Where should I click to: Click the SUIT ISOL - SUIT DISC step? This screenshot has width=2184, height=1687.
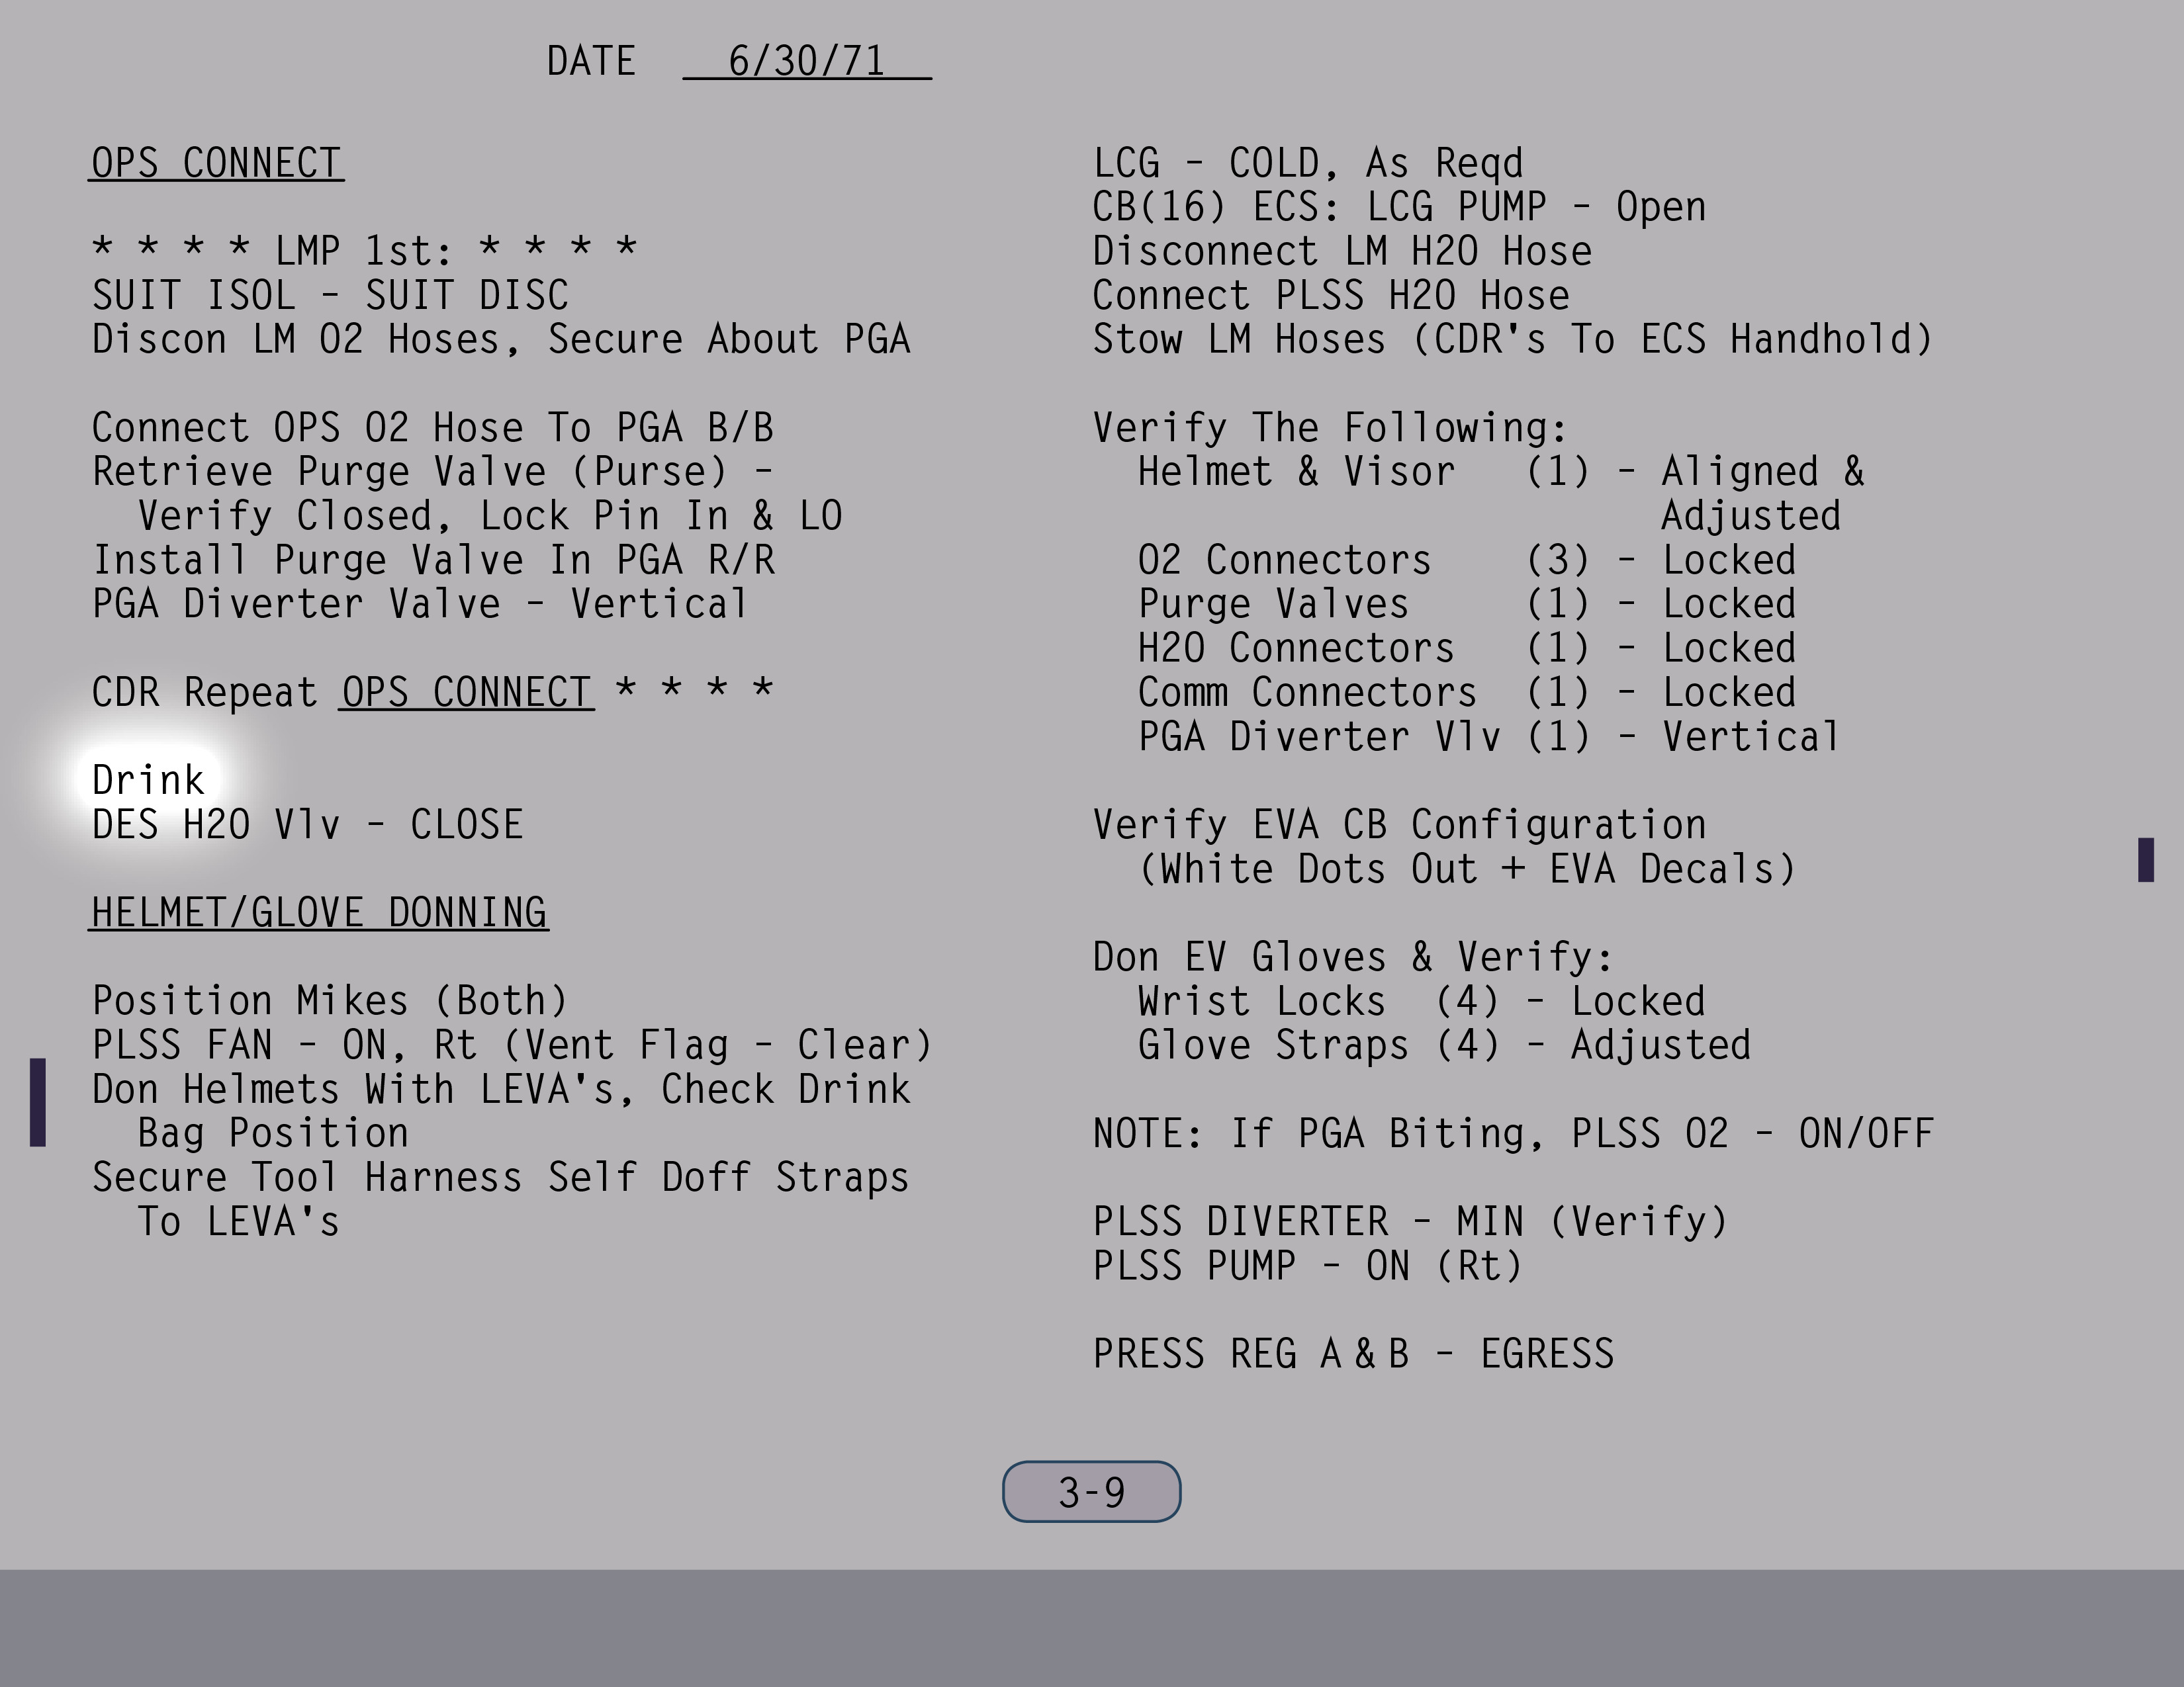coord(330,296)
